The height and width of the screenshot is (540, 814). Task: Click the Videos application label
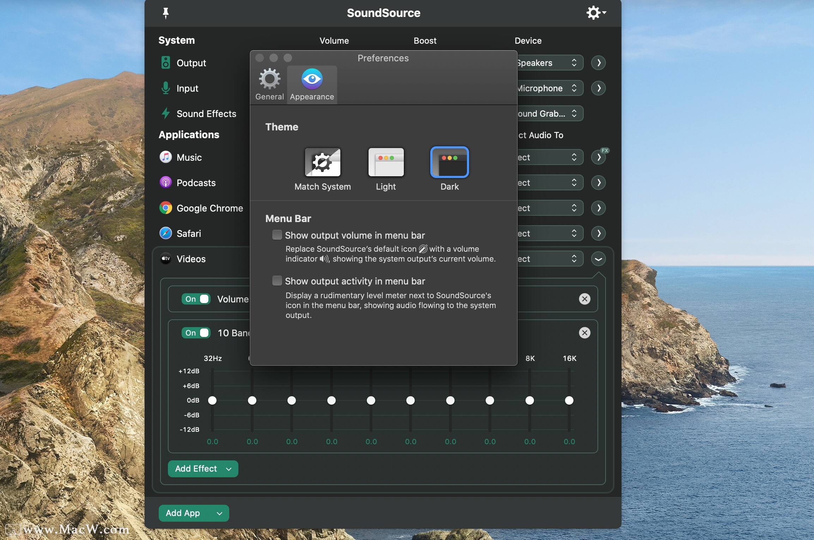coord(191,259)
